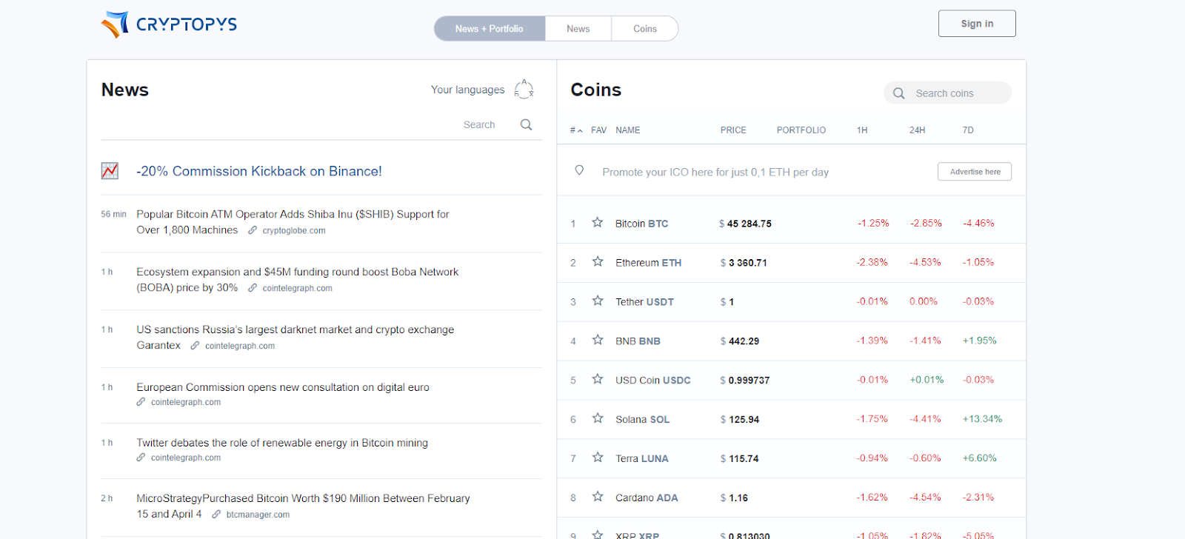Click the news search magnifier icon
Viewport: 1185px width, 539px height.
[x=526, y=124]
